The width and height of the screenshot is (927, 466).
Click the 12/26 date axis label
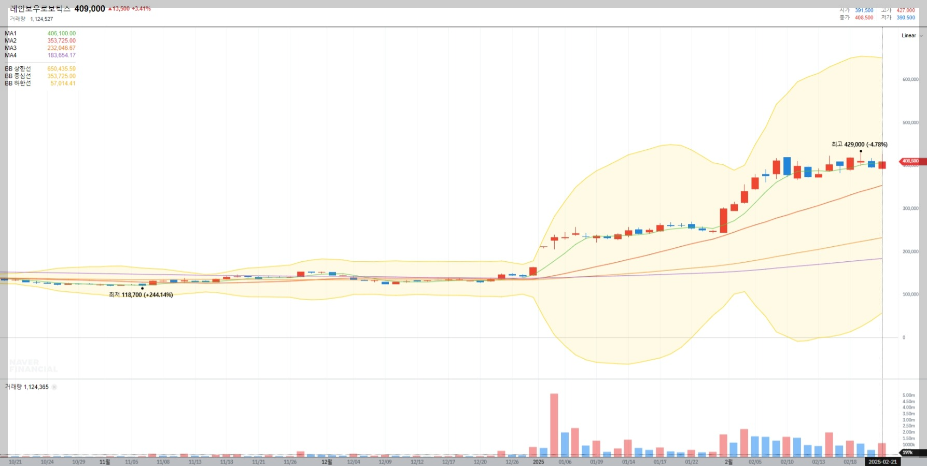(512, 462)
